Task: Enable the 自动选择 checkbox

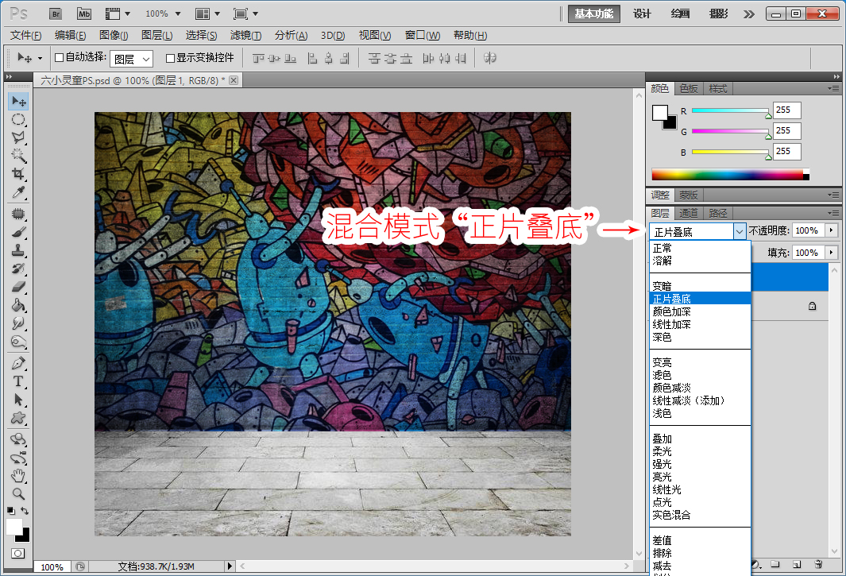Action: pos(60,58)
